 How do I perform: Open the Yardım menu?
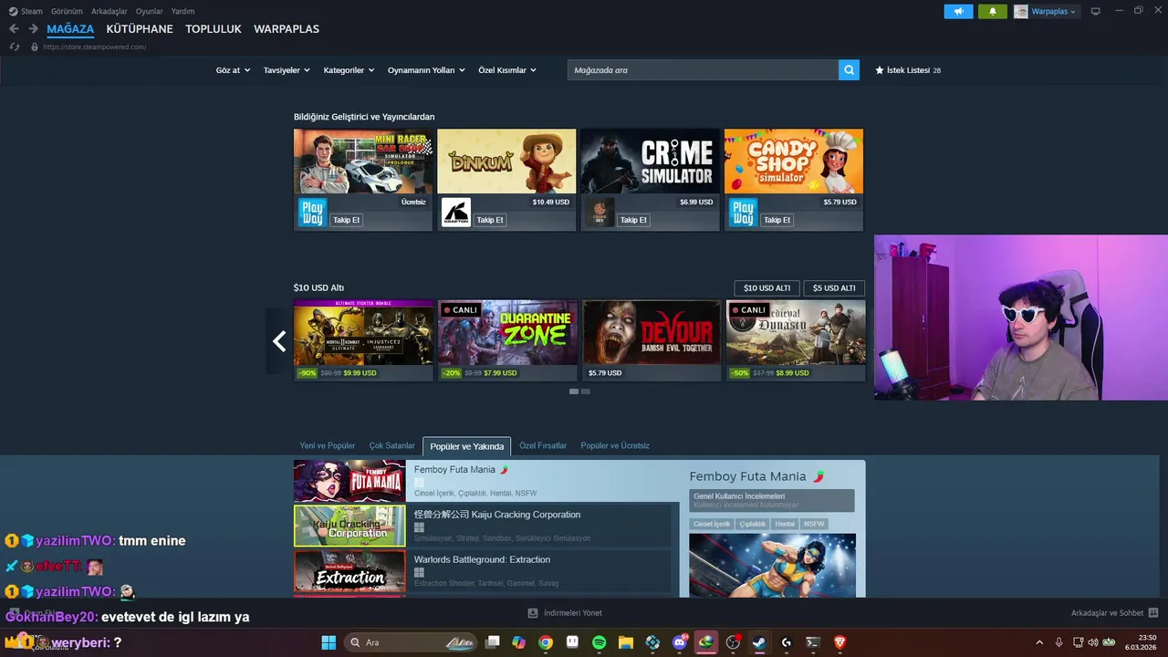(182, 12)
